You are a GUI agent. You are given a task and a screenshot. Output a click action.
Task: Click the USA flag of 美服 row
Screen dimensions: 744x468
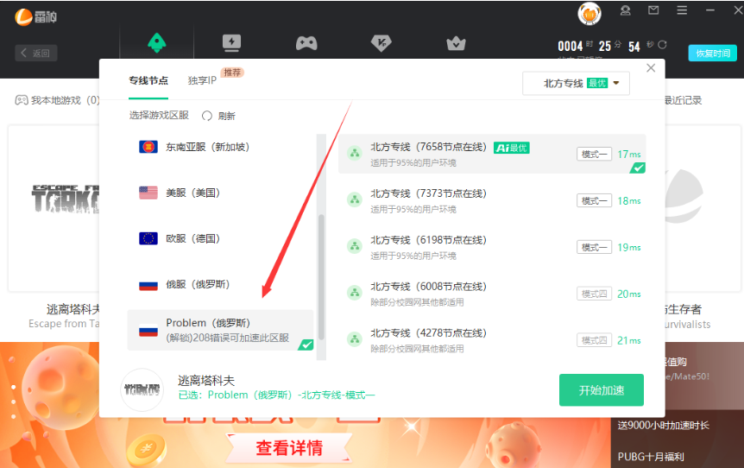click(148, 193)
